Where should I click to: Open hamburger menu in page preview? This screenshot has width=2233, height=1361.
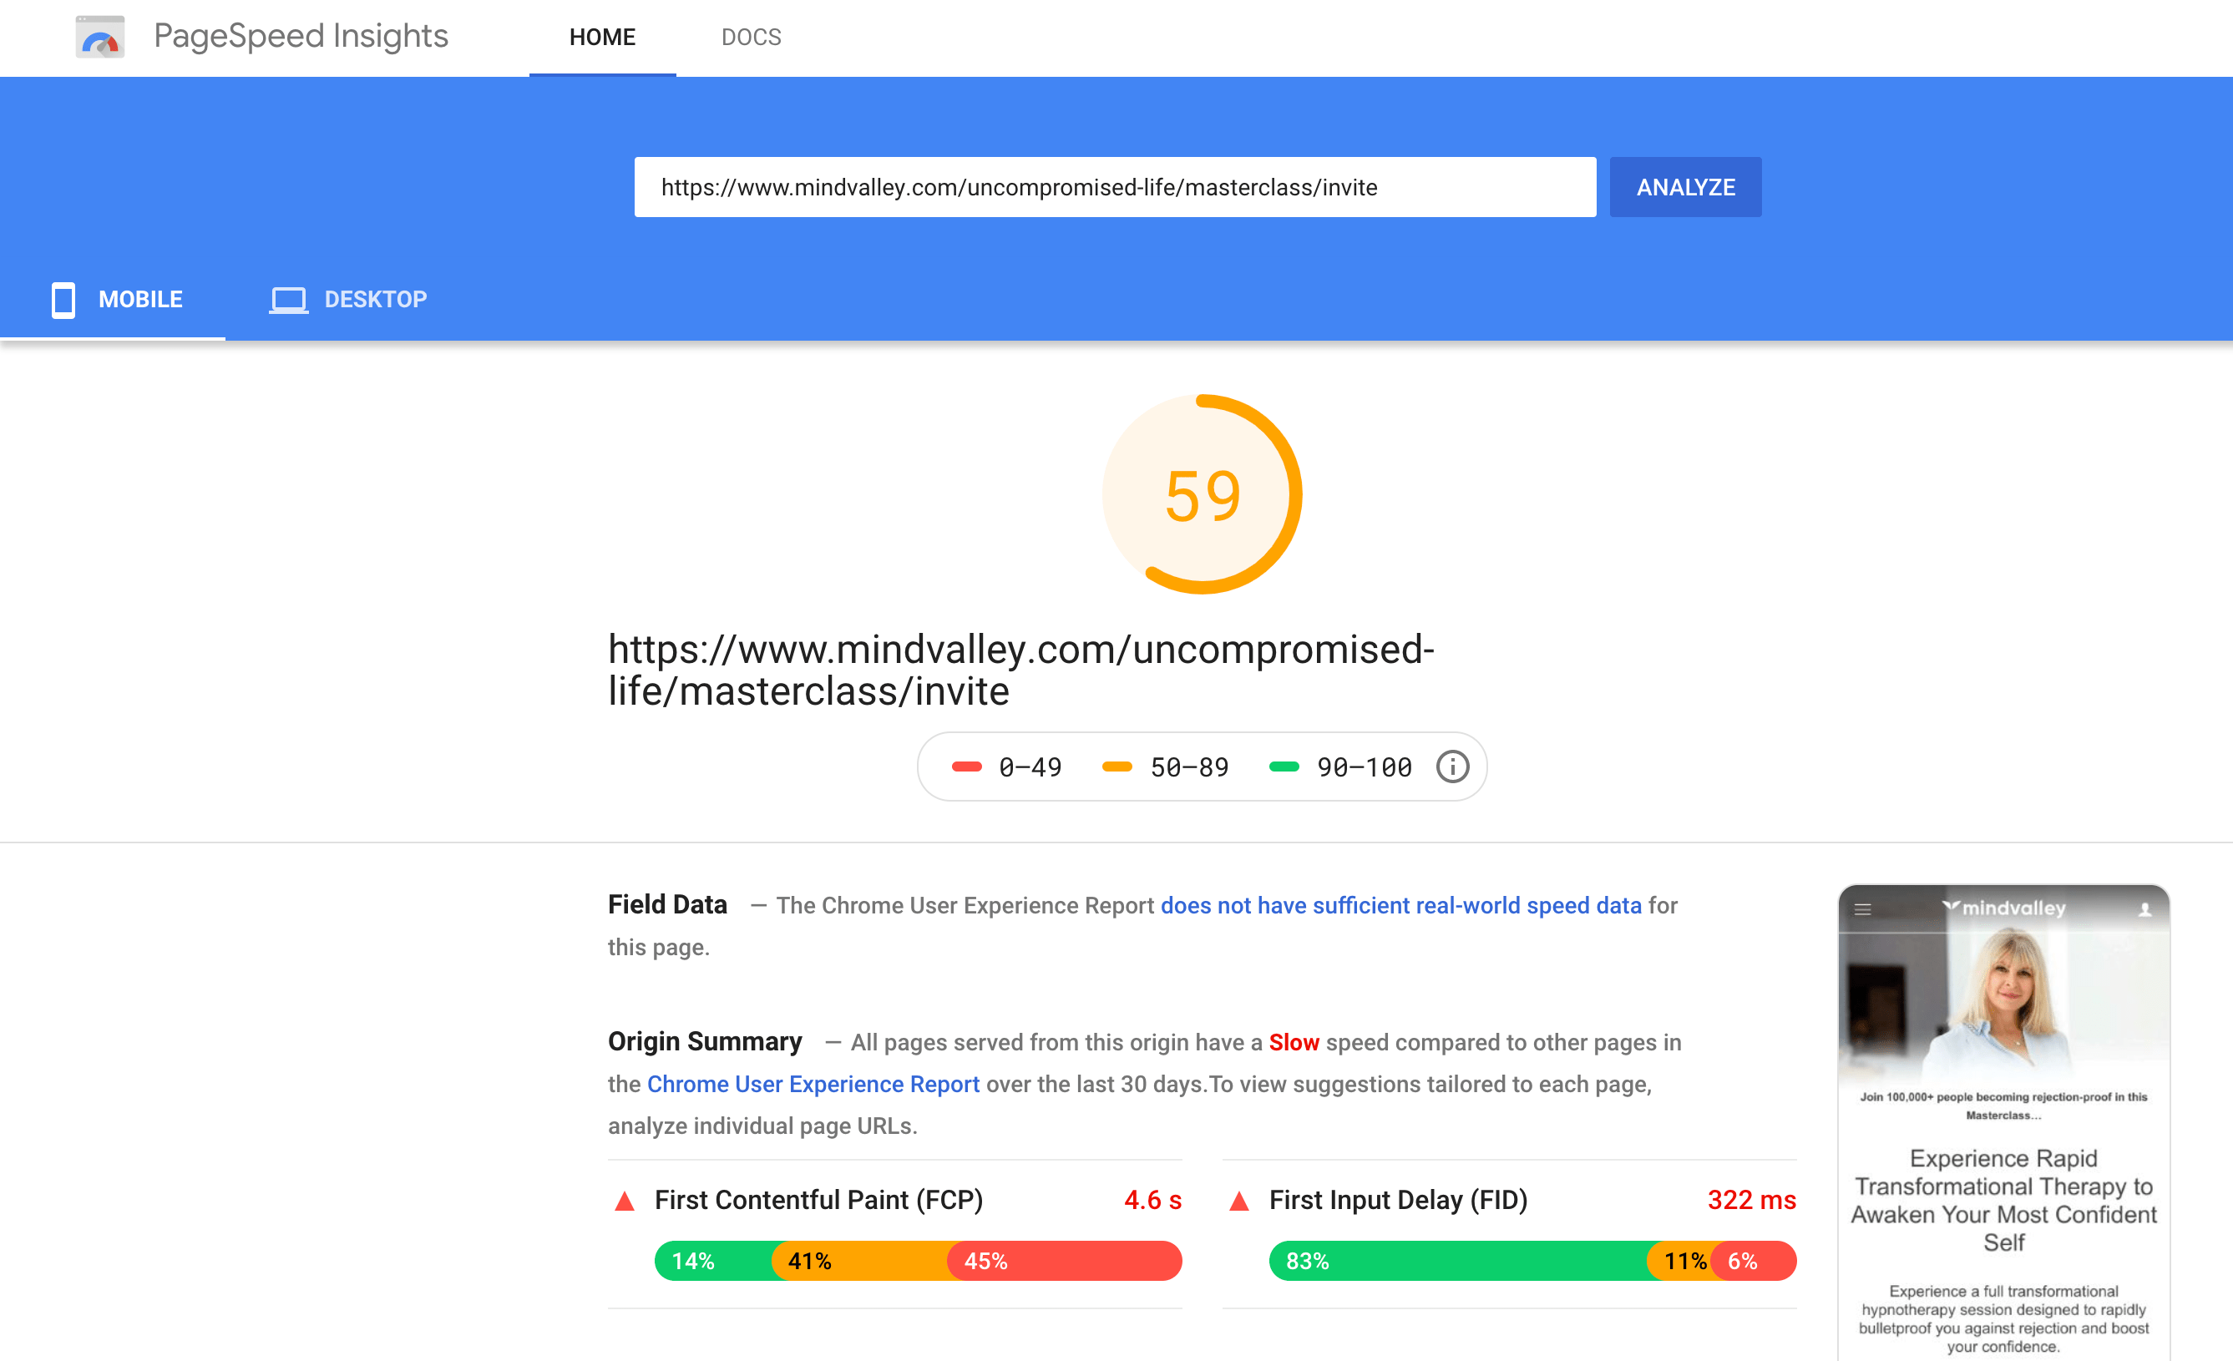1862,908
